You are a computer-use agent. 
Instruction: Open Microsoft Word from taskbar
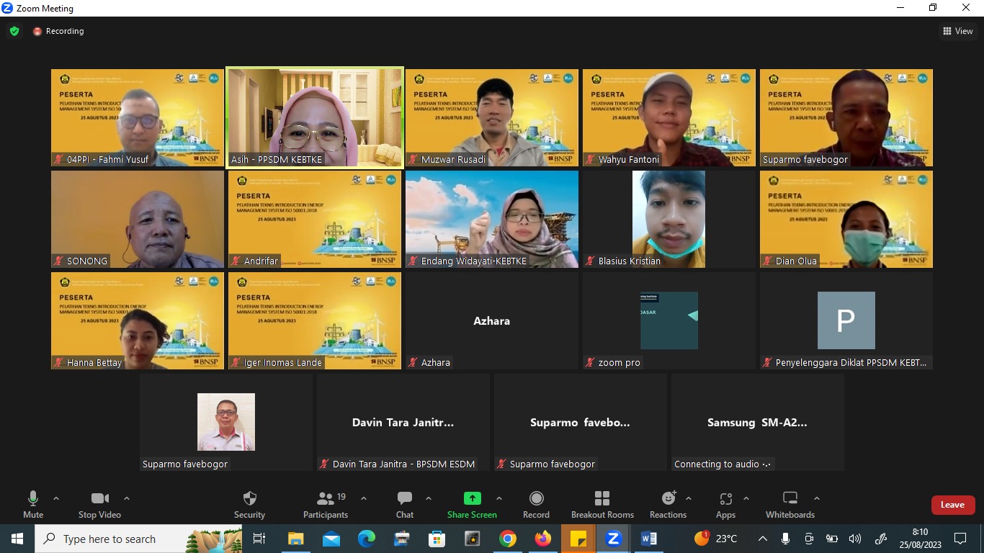(649, 539)
